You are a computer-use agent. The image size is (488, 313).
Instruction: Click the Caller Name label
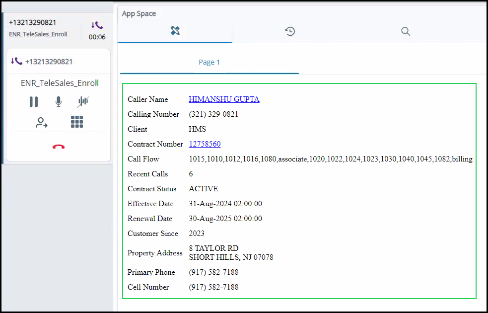tap(148, 99)
